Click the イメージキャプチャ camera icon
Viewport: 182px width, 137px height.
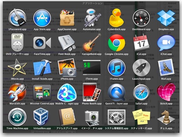pos(92,118)
